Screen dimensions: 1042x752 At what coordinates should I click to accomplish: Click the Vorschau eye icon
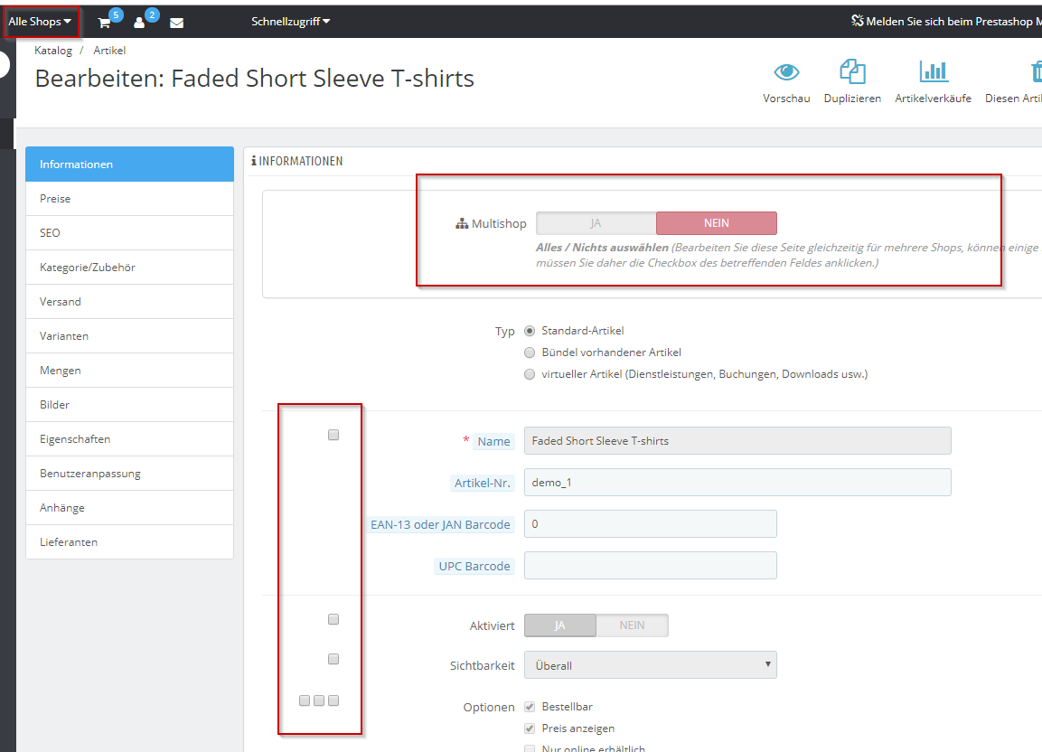point(786,71)
